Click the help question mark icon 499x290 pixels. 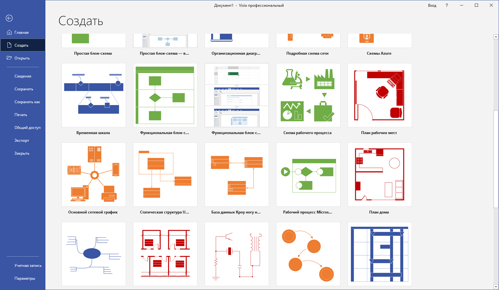pyautogui.click(x=446, y=5)
